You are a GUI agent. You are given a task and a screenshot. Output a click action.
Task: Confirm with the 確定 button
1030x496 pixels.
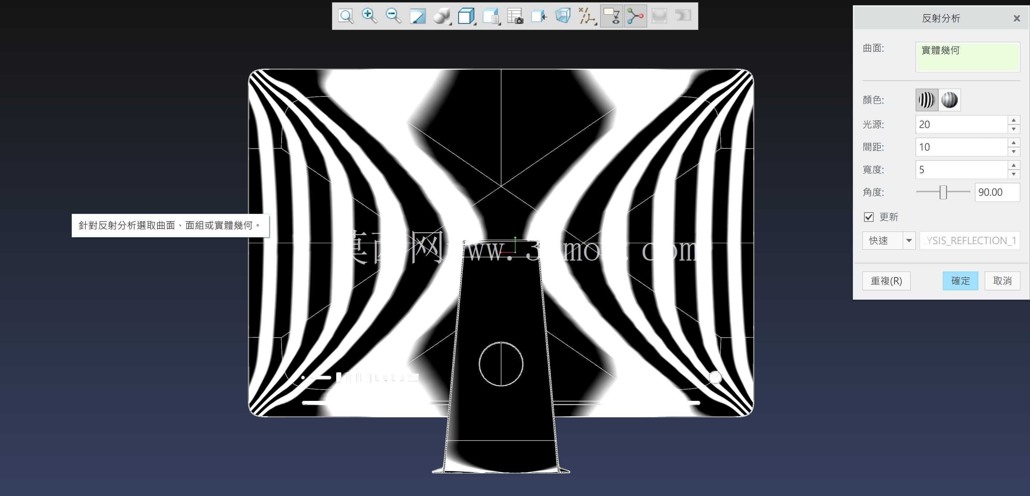coord(960,281)
